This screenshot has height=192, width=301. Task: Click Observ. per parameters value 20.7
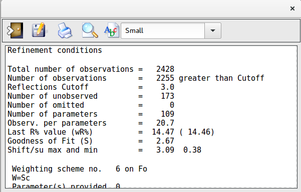coord(165,123)
